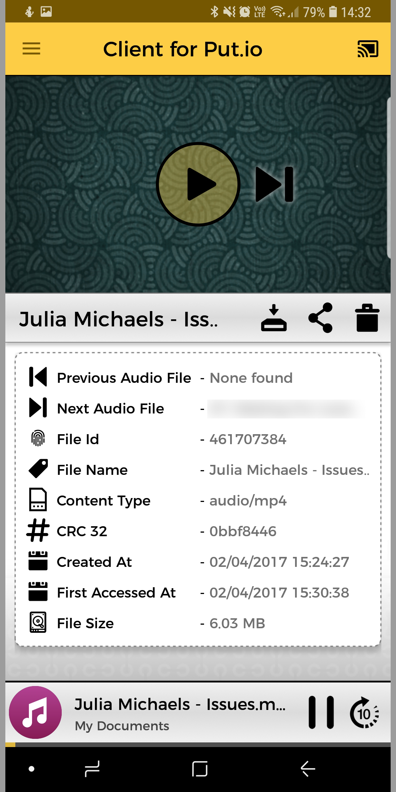Click the Next Audio File icon
Image resolution: width=396 pixels, height=792 pixels.
tap(38, 407)
